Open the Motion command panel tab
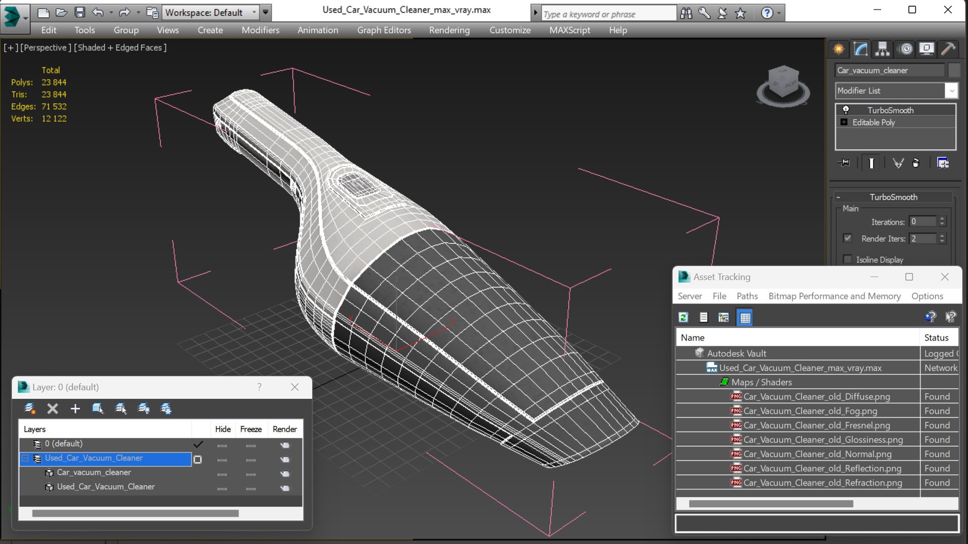Image resolution: width=968 pixels, height=544 pixels. tap(906, 49)
